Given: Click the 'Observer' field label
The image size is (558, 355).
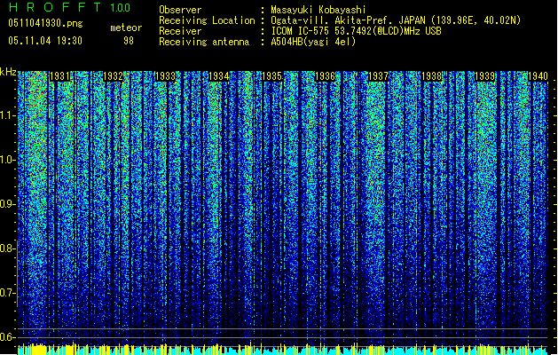Looking at the screenshot, I should coord(180,10).
